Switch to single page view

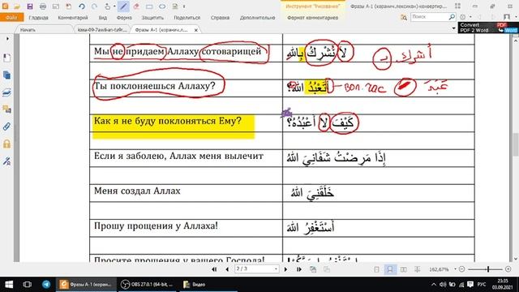(376, 269)
